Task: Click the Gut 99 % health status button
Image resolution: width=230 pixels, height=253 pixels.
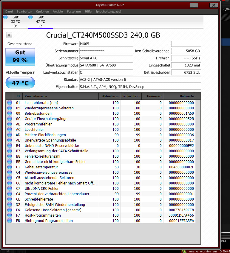Action: (20, 57)
